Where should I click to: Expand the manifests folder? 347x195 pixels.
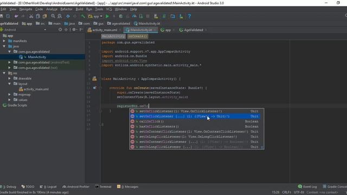pyautogui.click(x=4, y=41)
